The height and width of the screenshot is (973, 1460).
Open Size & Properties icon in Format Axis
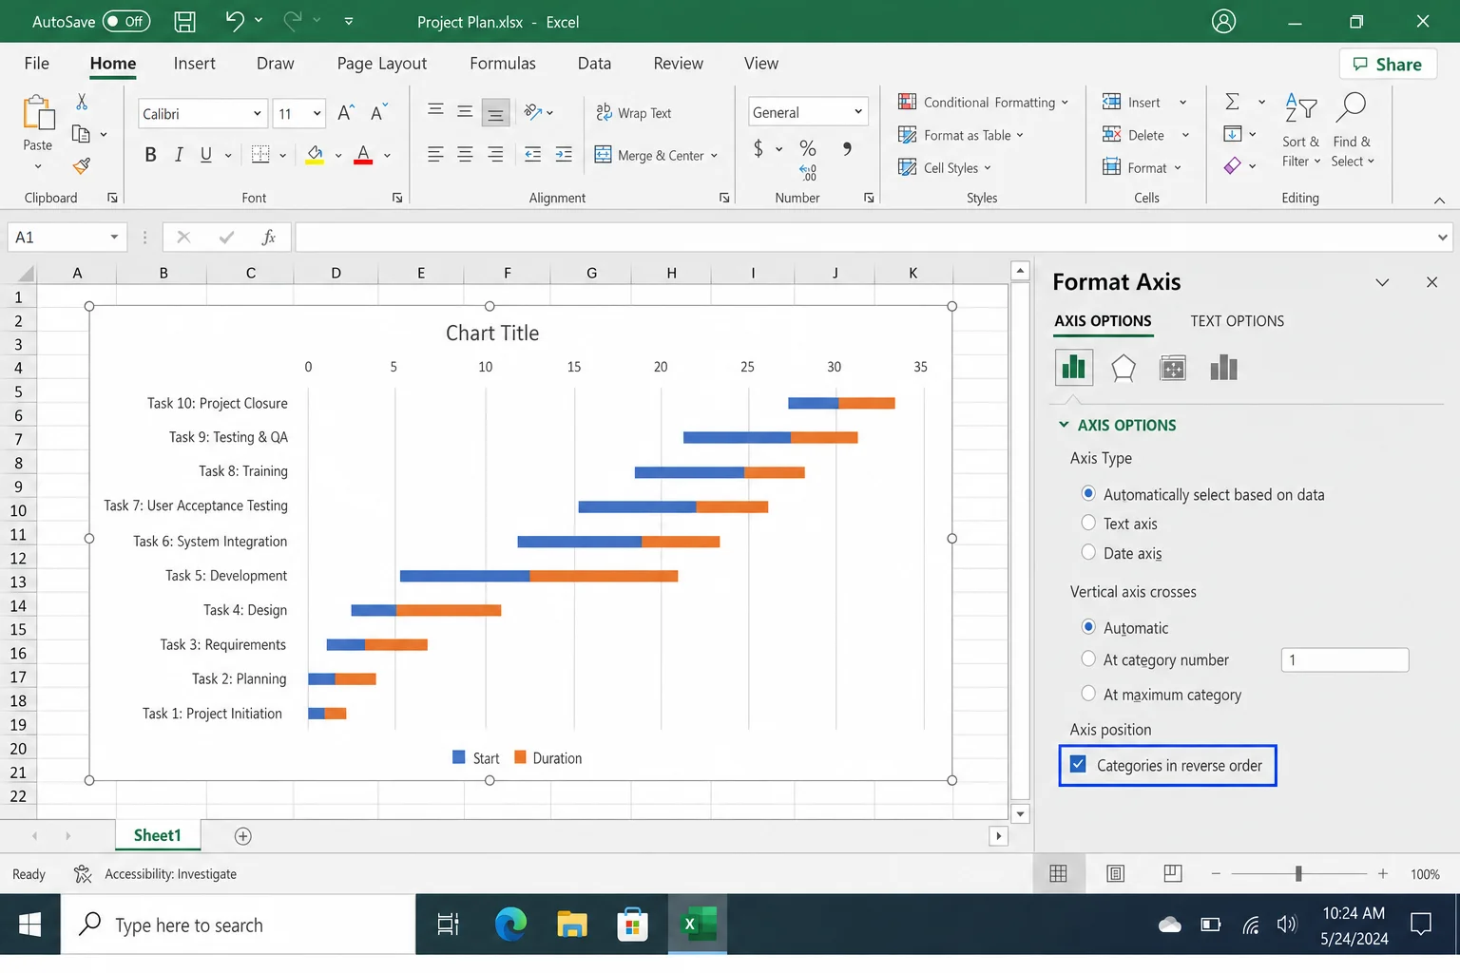point(1173,368)
